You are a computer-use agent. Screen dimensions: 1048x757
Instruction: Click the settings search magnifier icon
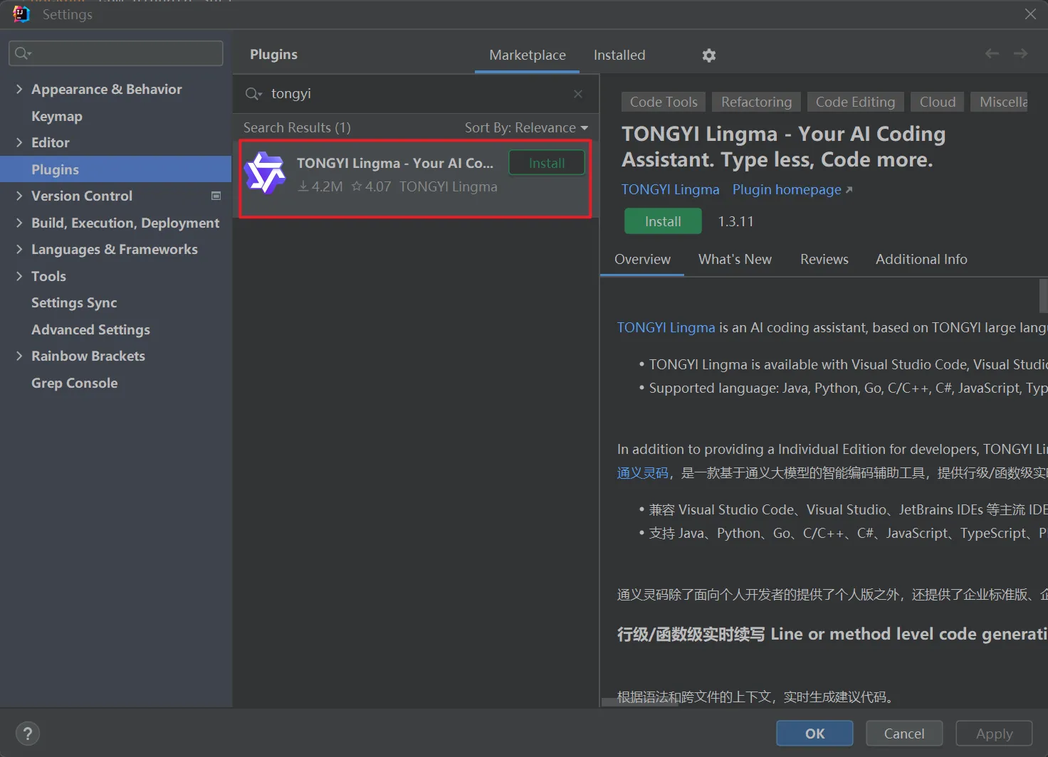pyautogui.click(x=23, y=53)
